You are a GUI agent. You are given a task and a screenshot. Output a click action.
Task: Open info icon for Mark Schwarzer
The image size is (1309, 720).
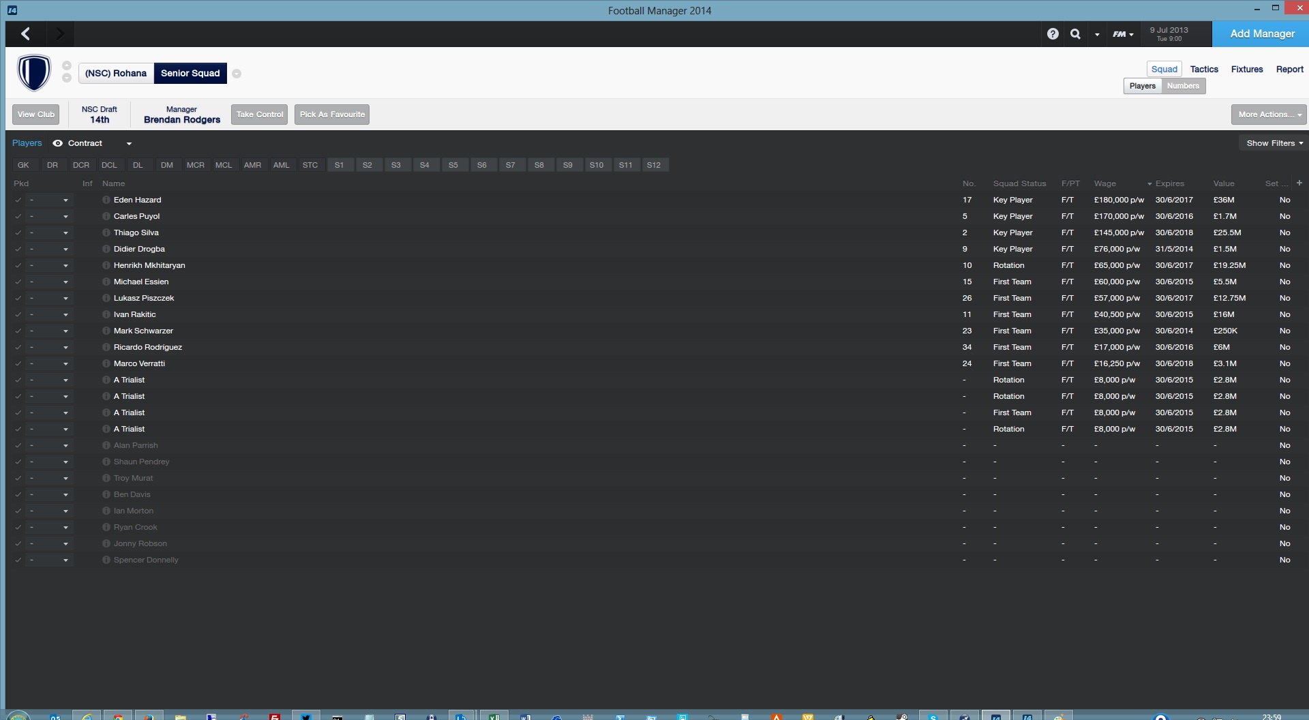106,331
